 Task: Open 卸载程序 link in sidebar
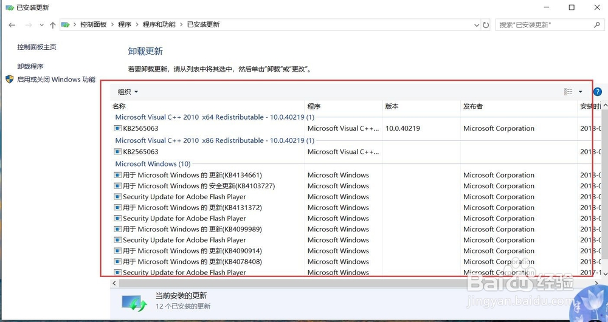coord(30,66)
